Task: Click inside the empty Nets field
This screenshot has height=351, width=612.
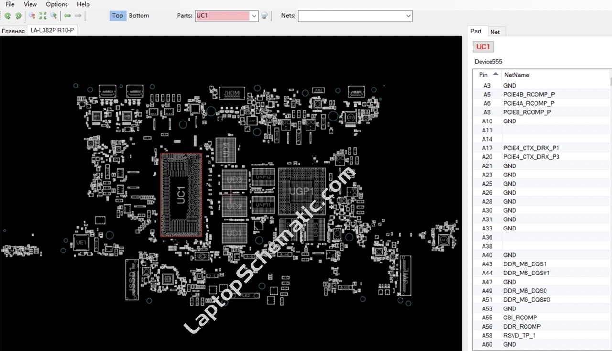Action: pyautogui.click(x=351, y=16)
